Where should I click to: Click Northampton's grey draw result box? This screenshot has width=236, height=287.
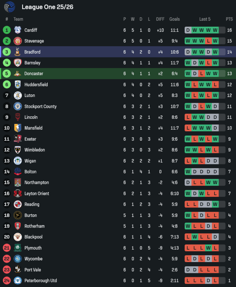[x=188, y=183]
